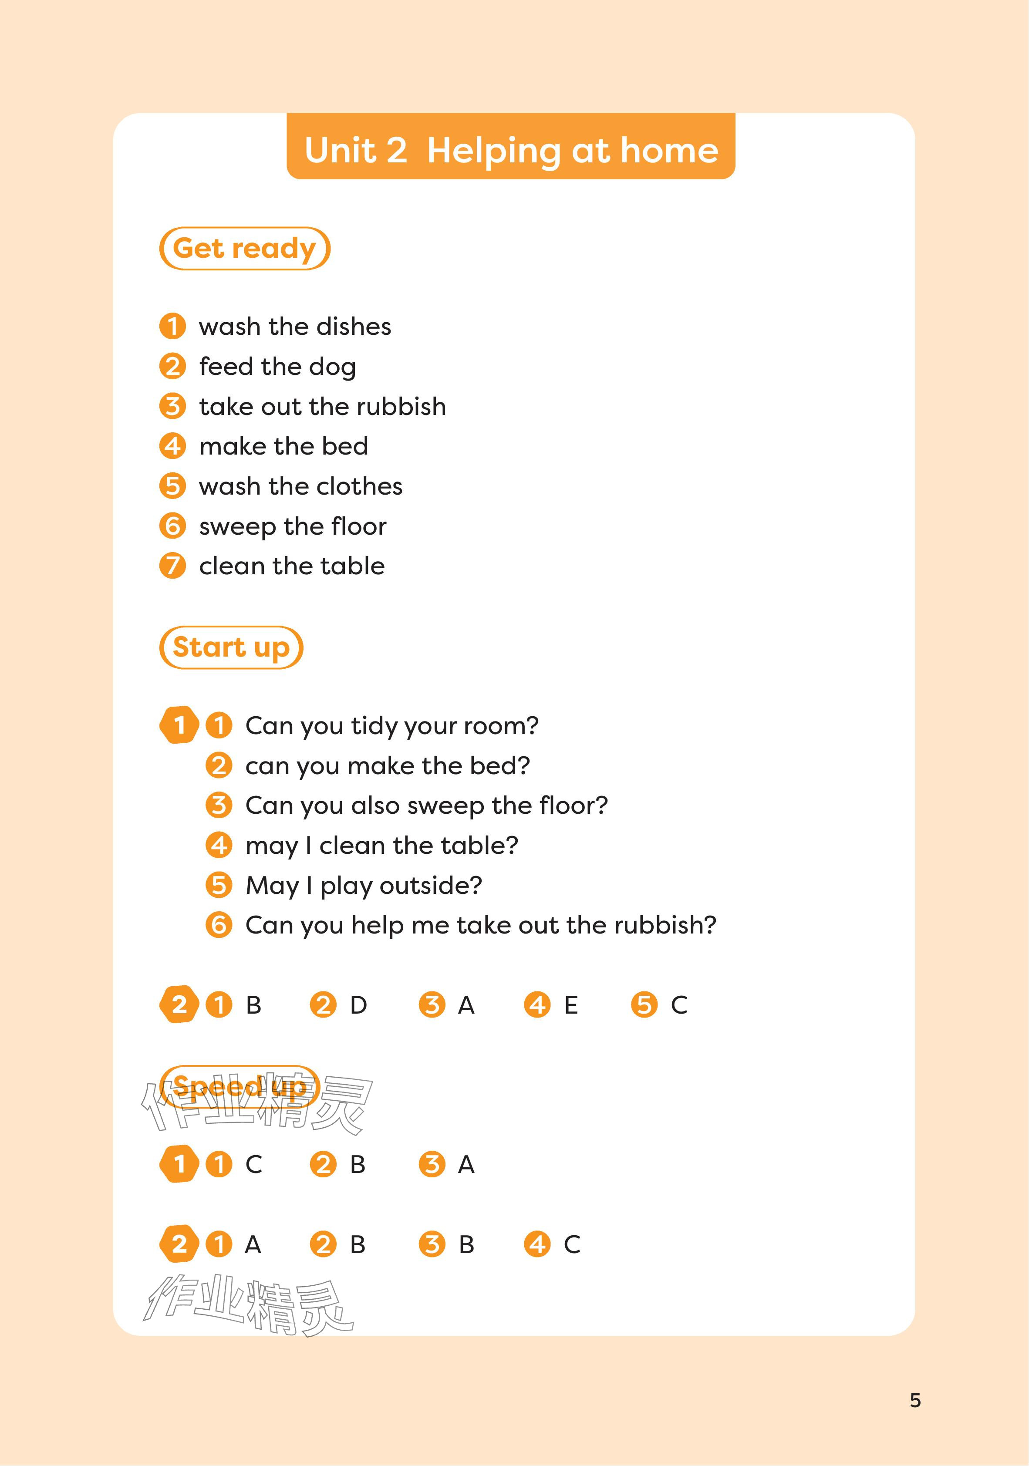The width and height of the screenshot is (1029, 1466).
Task: Click hexagon 1 beside Can you tidy your room
Action: coord(179,725)
